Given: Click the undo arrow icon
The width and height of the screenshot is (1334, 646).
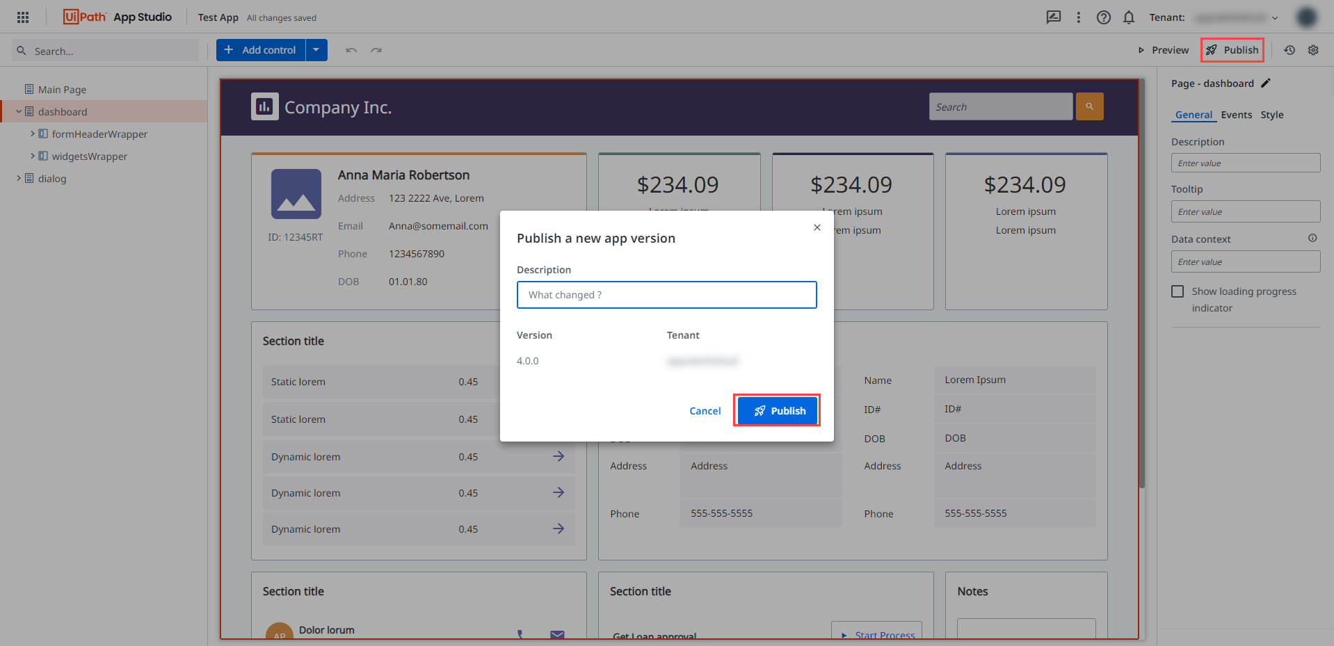Looking at the screenshot, I should pos(351,49).
